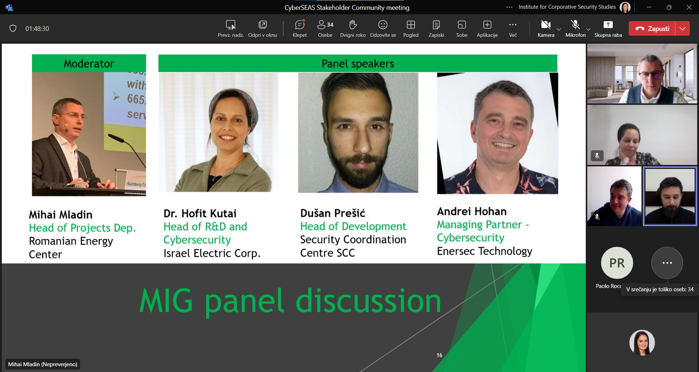
Task: Select the highlighted bearded speaker's video tile
Action: point(670,196)
